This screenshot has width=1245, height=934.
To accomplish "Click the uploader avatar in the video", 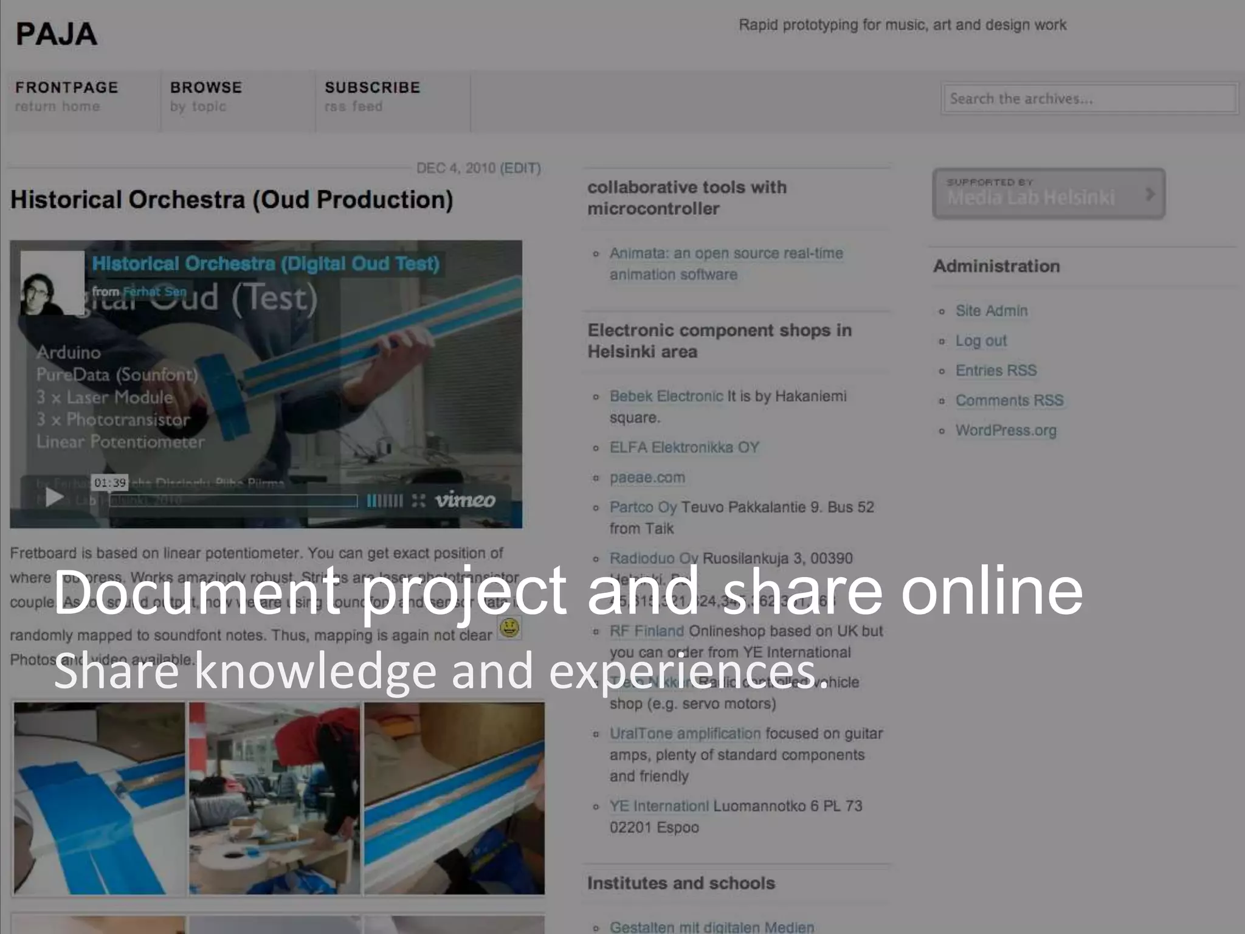I will pos(52,283).
